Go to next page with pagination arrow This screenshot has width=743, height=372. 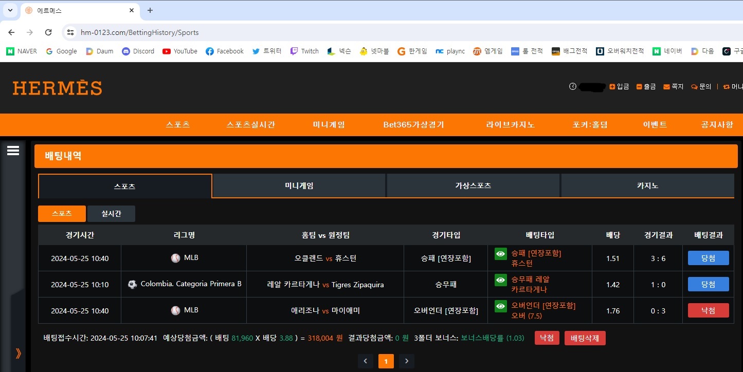pos(407,361)
